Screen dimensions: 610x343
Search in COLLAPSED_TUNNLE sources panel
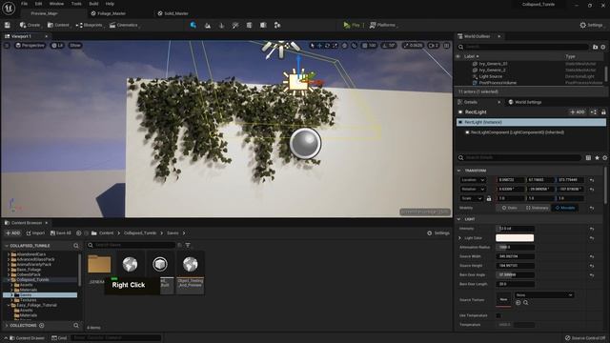(x=76, y=246)
